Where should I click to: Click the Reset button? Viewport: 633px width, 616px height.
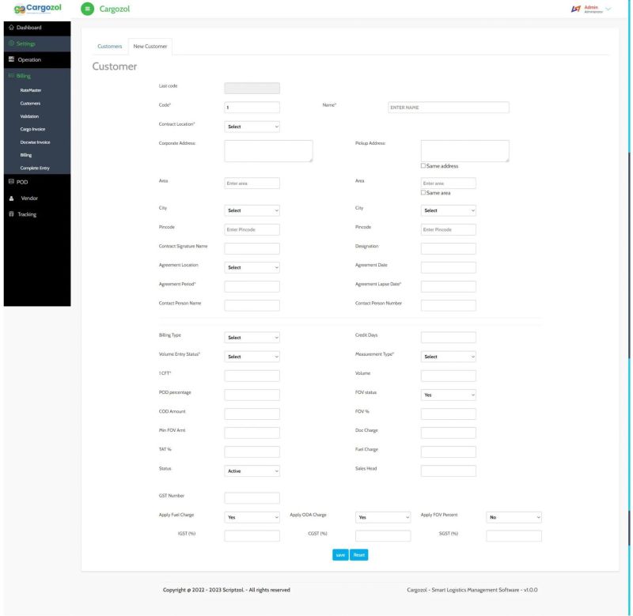pyautogui.click(x=358, y=555)
